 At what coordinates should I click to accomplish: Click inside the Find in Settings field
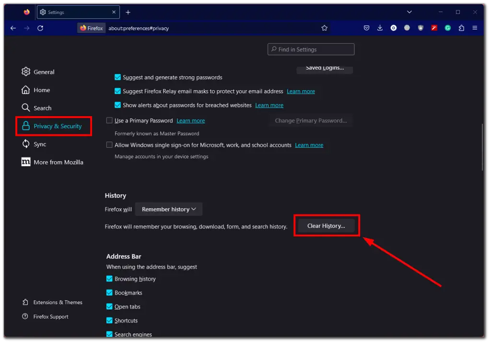tap(311, 49)
